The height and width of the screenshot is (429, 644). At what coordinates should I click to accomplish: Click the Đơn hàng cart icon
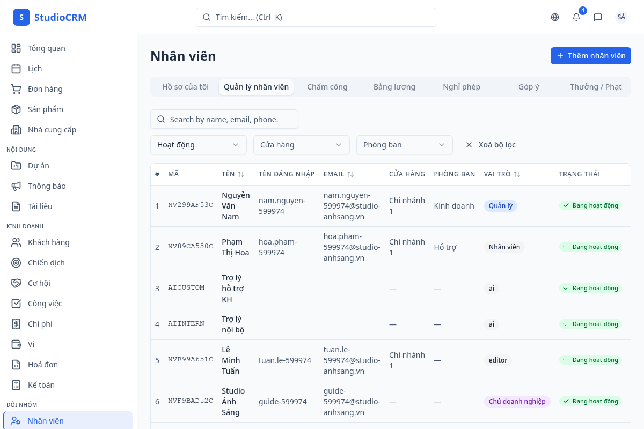pos(16,89)
